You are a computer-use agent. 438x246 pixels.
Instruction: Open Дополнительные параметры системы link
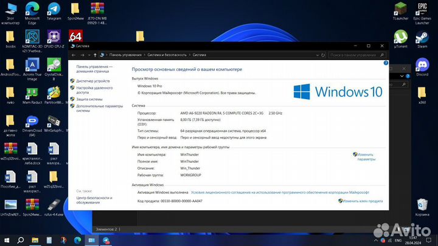coord(99,108)
